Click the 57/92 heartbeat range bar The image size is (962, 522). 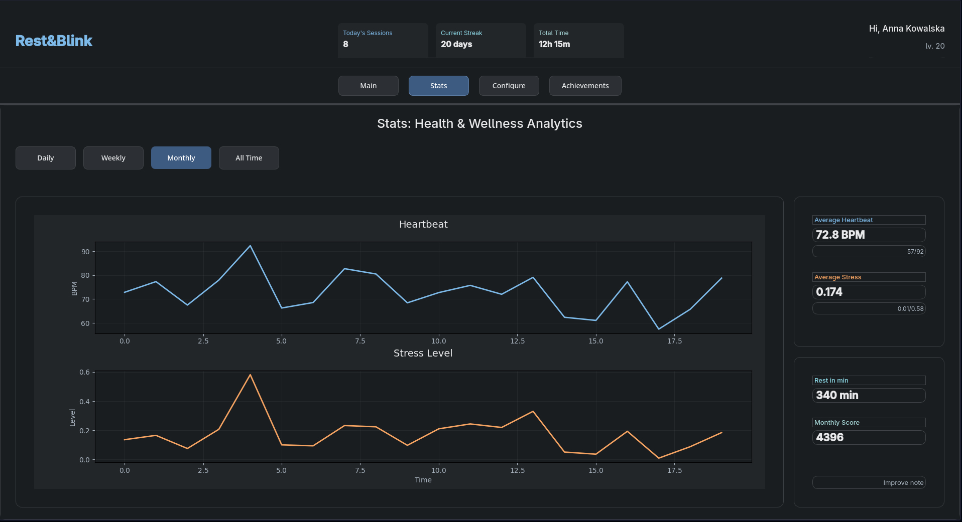coord(869,251)
